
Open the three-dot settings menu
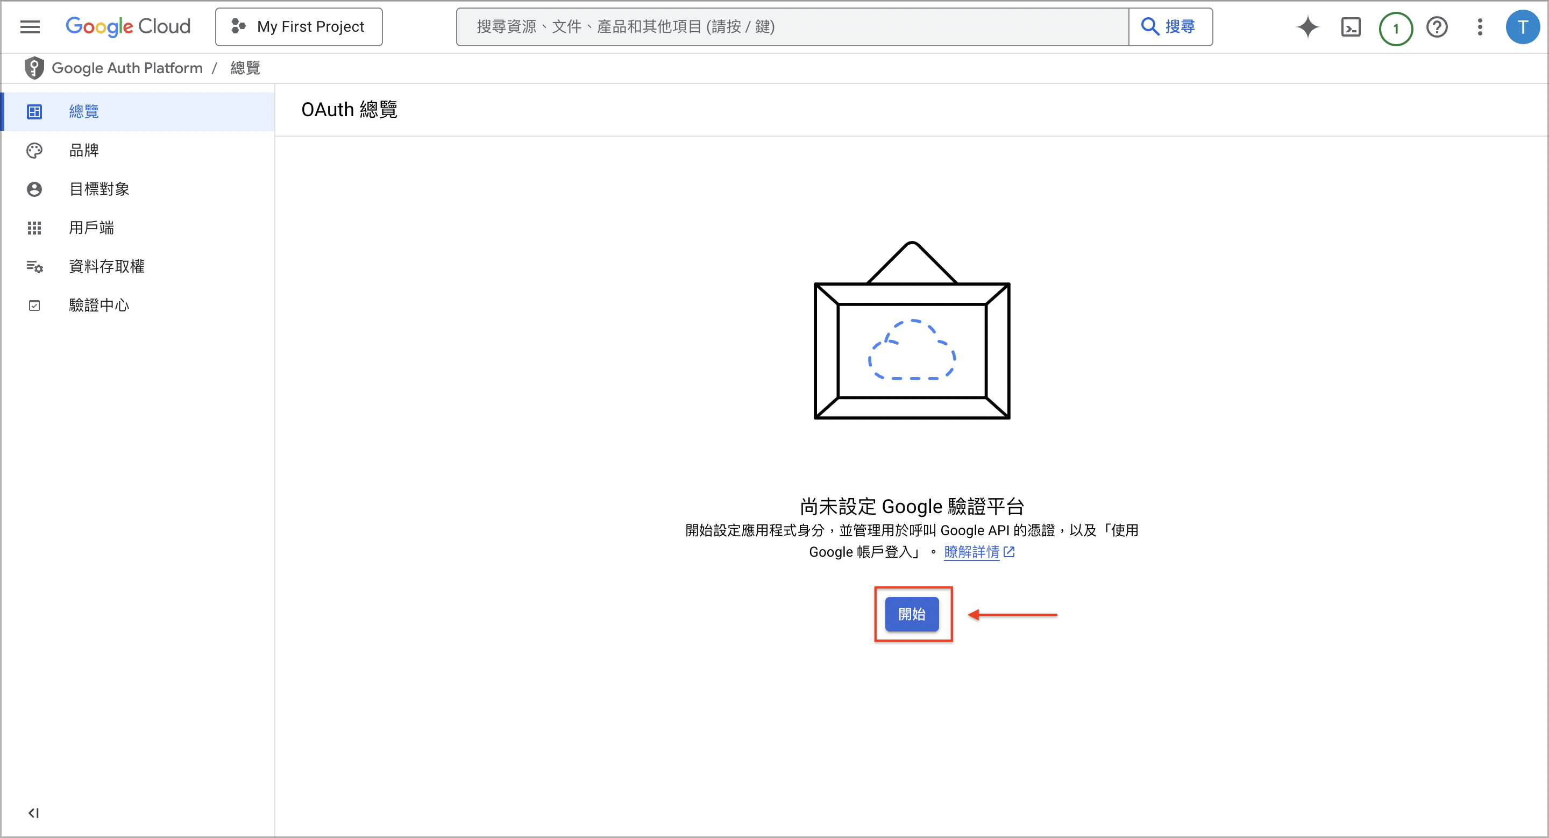pyautogui.click(x=1480, y=27)
